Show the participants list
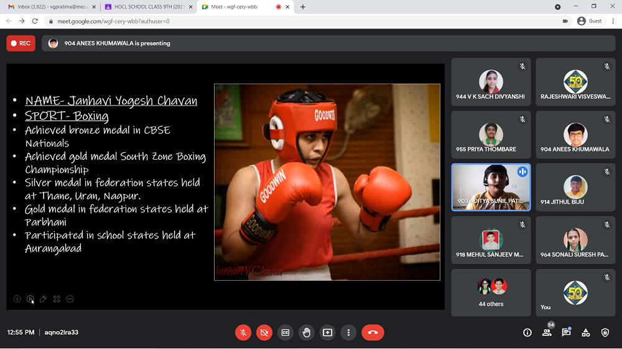 (x=547, y=333)
